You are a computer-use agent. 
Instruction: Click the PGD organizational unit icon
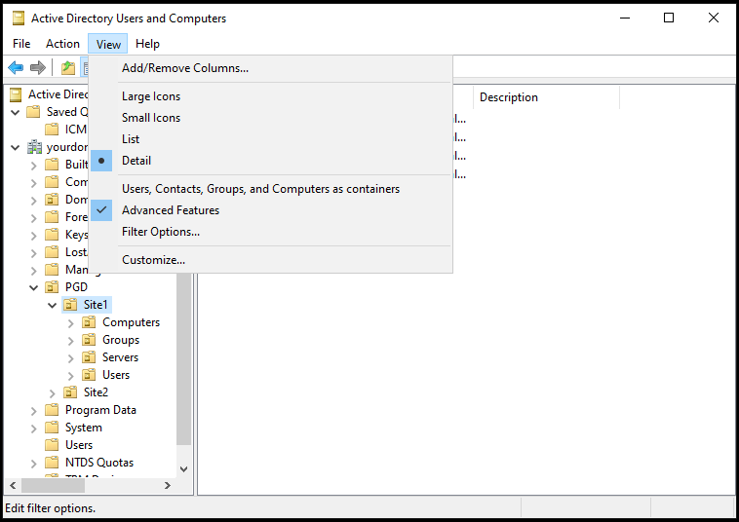52,287
